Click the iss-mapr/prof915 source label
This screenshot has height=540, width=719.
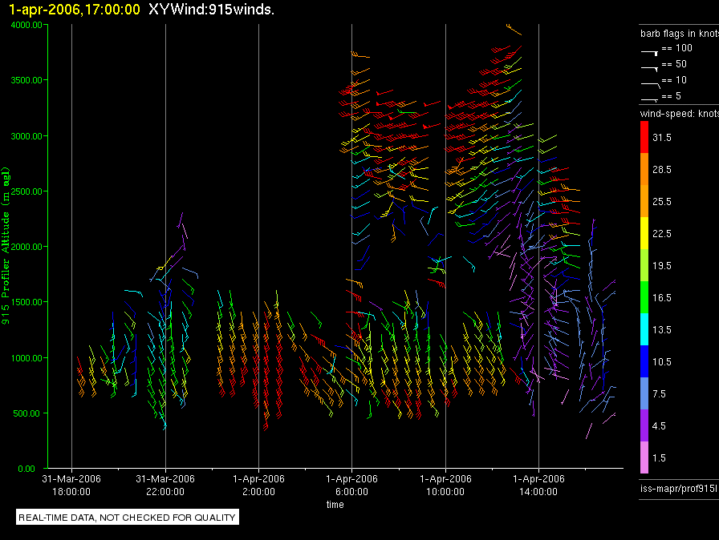coord(679,489)
